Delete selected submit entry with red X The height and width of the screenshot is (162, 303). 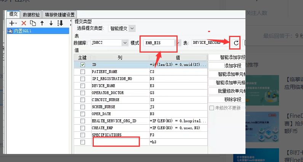(24, 23)
